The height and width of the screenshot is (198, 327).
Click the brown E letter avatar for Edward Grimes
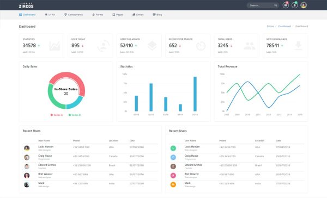pyautogui.click(x=173, y=166)
